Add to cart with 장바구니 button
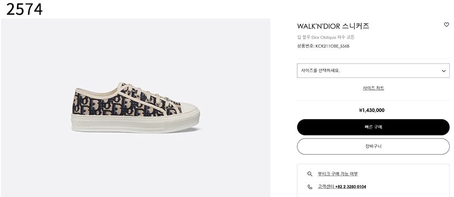 click(373, 146)
